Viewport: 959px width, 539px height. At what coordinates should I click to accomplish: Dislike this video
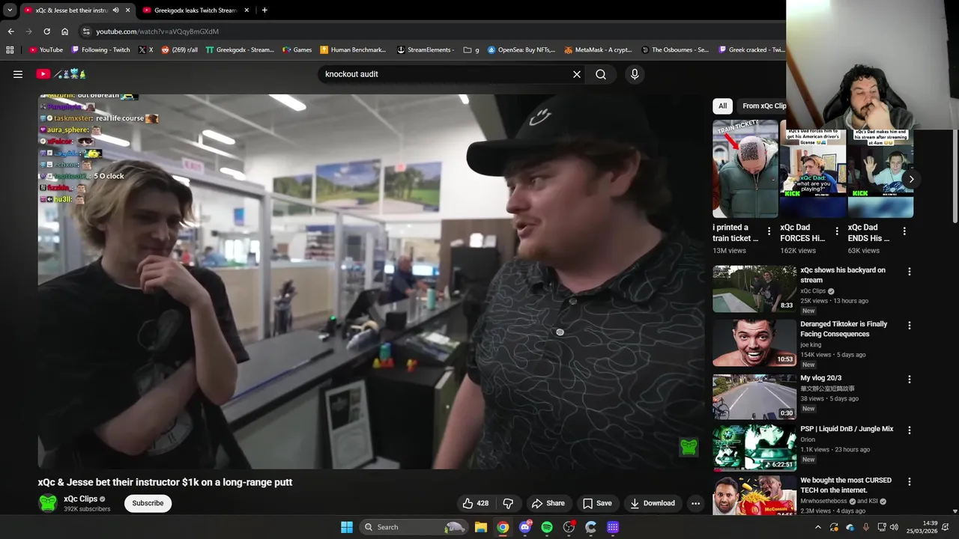(508, 503)
